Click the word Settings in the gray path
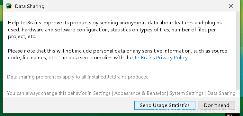Screen dimensions: 243x116 [x=102, y=93]
